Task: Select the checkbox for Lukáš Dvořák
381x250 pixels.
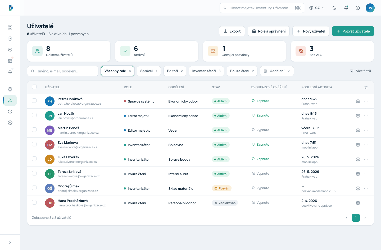Action: click(34, 159)
